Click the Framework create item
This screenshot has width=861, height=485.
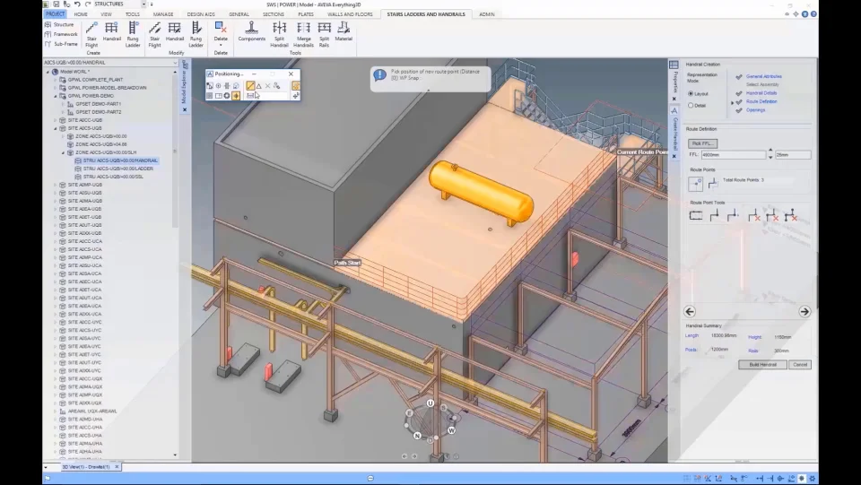coord(61,34)
